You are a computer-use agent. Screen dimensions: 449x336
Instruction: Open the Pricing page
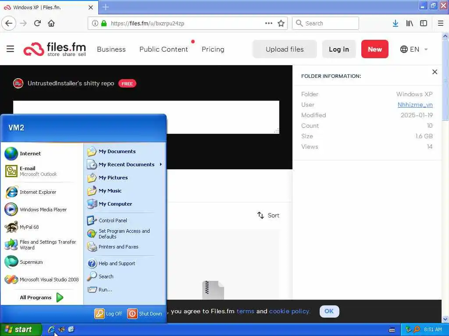[213, 49]
